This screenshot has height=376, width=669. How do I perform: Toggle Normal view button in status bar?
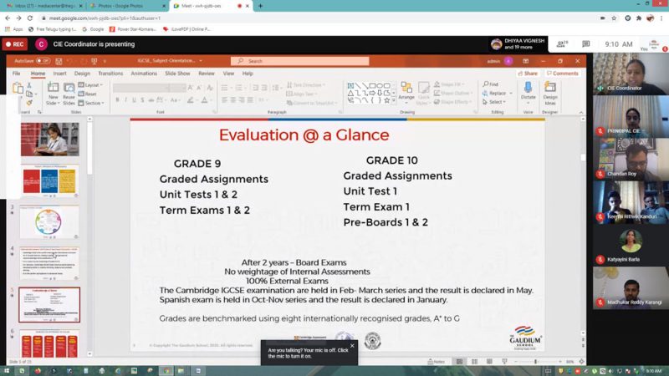459,362
